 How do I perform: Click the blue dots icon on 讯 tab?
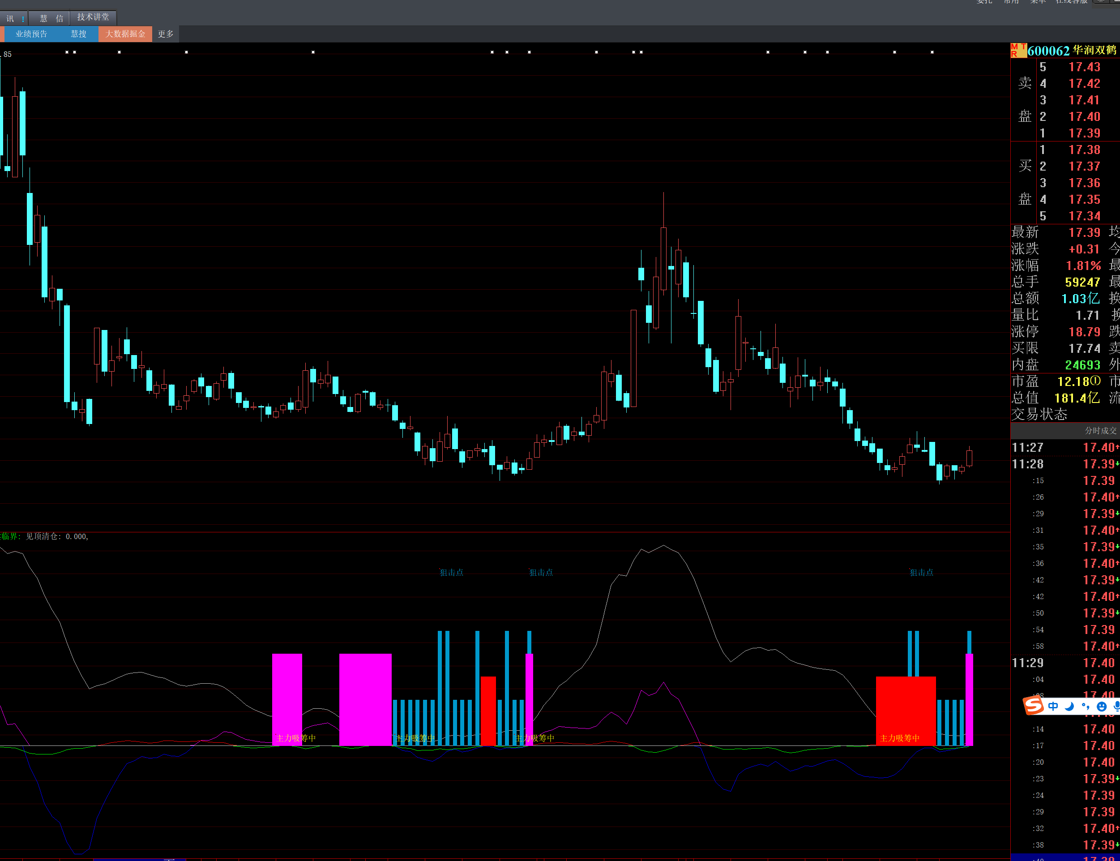(23, 19)
